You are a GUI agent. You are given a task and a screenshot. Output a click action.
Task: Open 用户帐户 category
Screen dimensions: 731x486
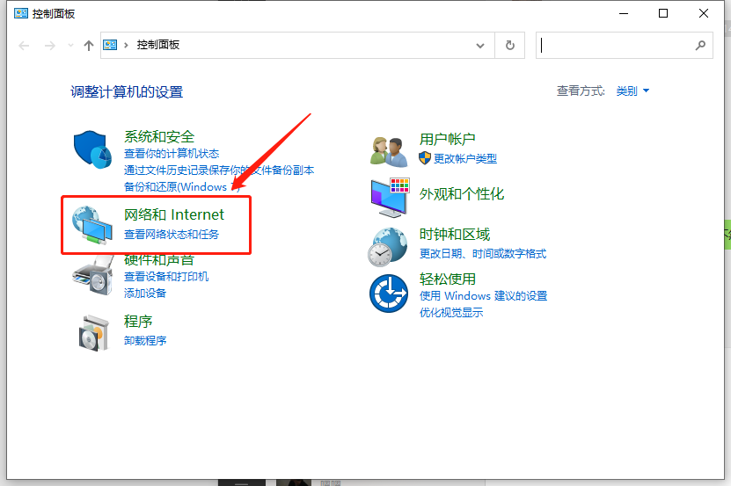pyautogui.click(x=447, y=139)
